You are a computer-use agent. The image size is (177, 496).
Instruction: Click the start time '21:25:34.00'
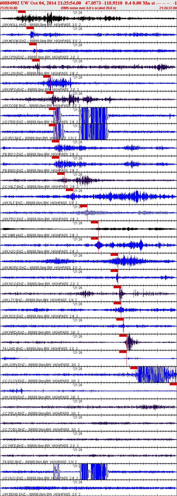click(x=9, y=8)
